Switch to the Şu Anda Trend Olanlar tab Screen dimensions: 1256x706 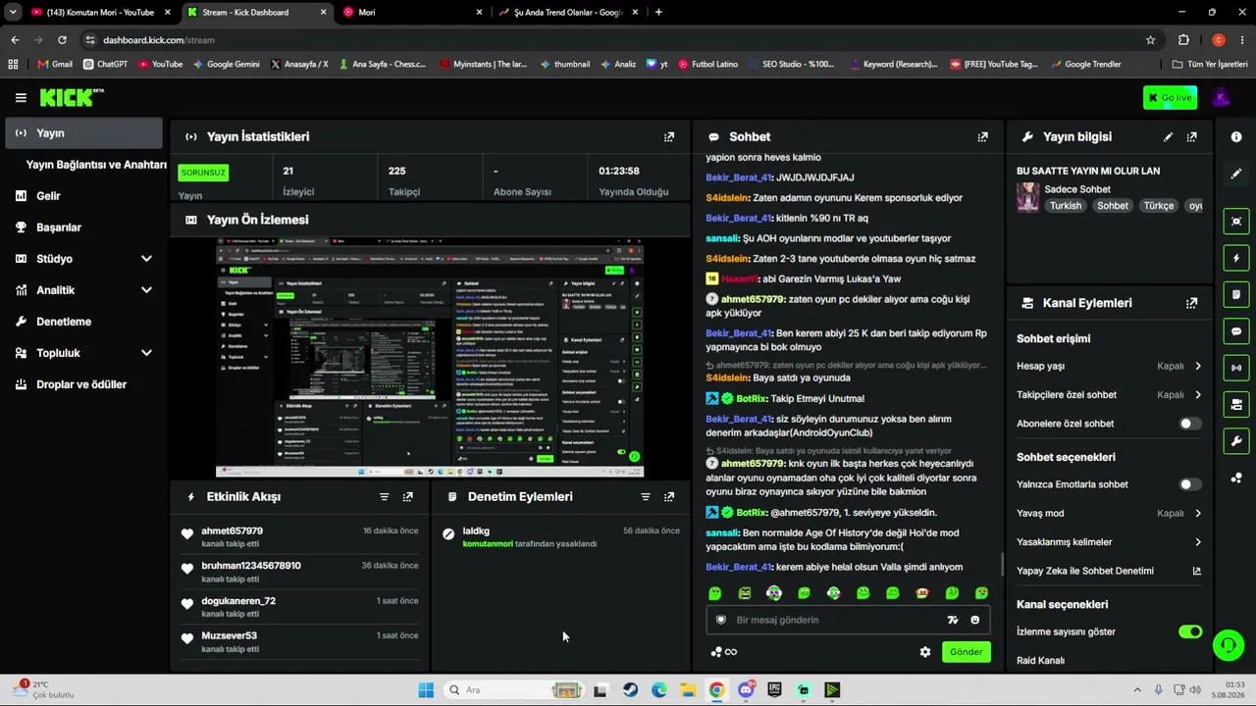[567, 13]
